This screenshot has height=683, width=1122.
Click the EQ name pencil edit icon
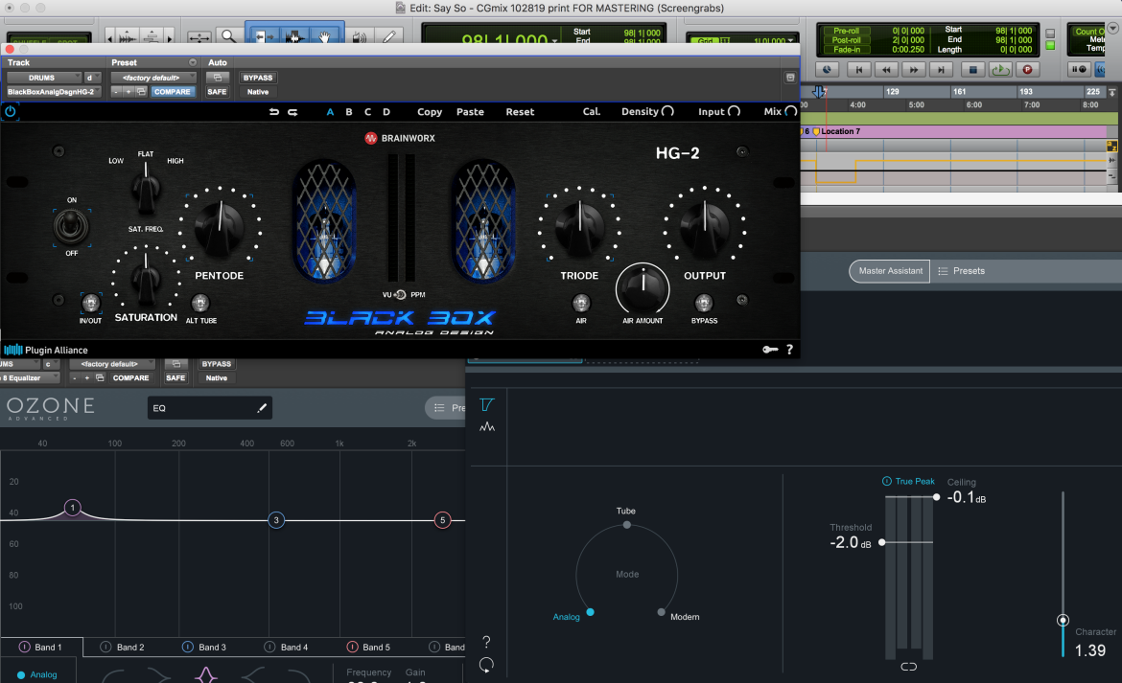262,408
